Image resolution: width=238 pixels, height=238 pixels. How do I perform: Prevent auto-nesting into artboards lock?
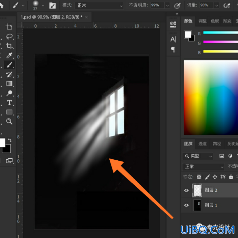[x=223, y=177]
